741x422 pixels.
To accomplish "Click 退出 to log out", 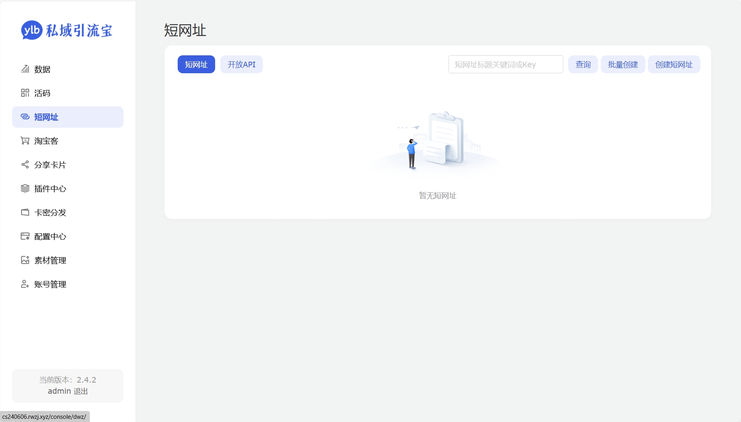I will pyautogui.click(x=81, y=391).
